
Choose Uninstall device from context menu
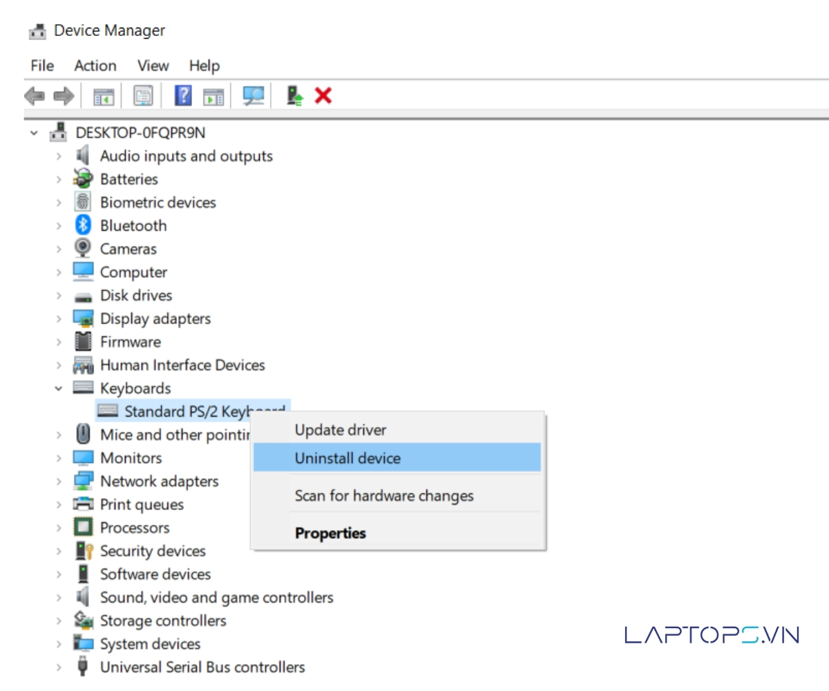coord(347,458)
